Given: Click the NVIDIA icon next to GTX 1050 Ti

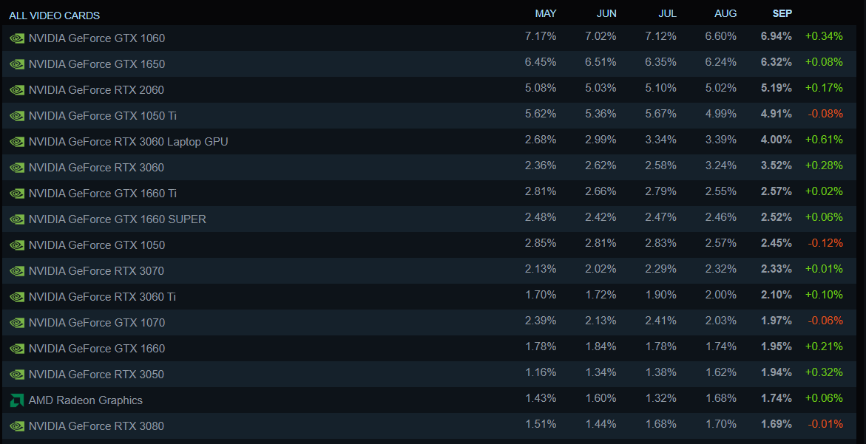Looking at the screenshot, I should [17, 116].
